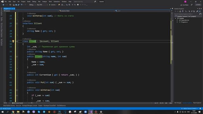Viewport: 203px width, 114px height.
Task: Open the Any CPU platform dropdown
Action: coord(42,5)
